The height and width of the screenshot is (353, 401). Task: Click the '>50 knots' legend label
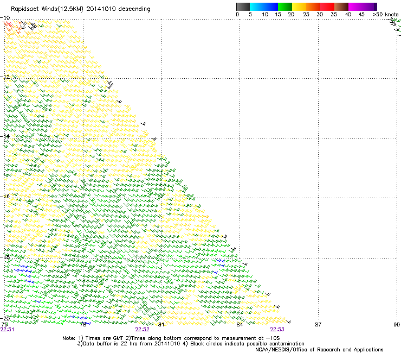coord(385,15)
